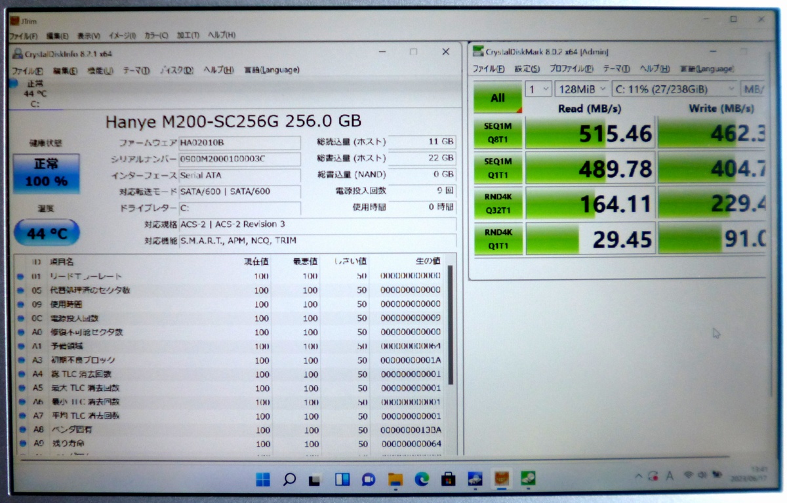This screenshot has height=503, width=787.
Task: Open CrystalDiskInfo 機能(U) menu
Action: [100, 70]
